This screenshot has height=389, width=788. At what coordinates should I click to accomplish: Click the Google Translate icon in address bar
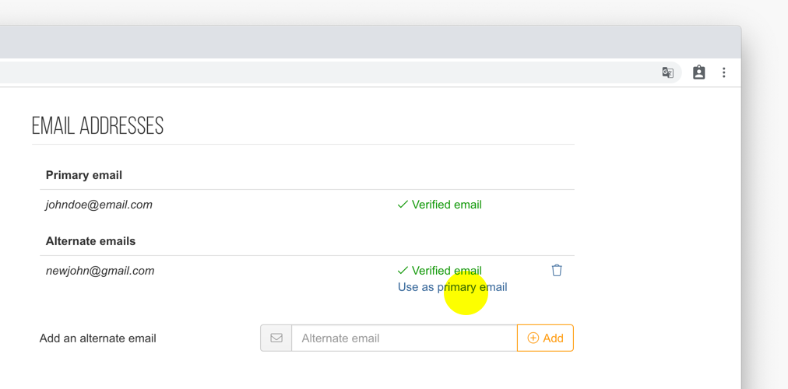click(667, 73)
